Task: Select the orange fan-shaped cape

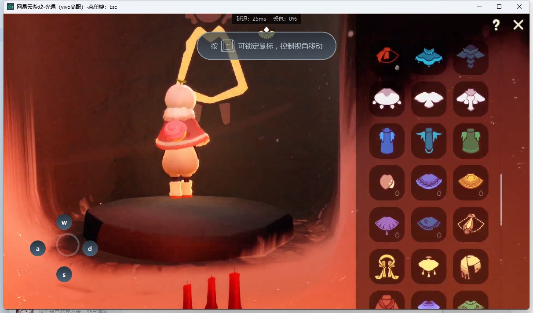Action: click(x=470, y=182)
